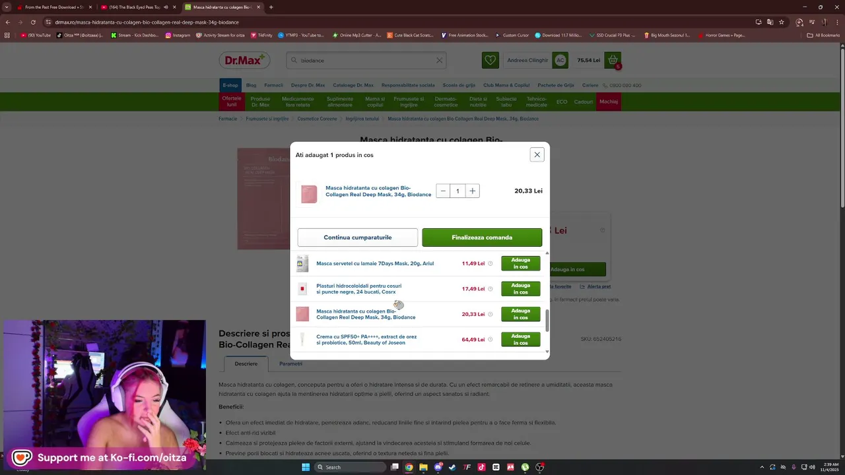Image resolution: width=845 pixels, height=475 pixels.
Task: Open Cataloage Dr. Max menu item
Action: pos(353,85)
